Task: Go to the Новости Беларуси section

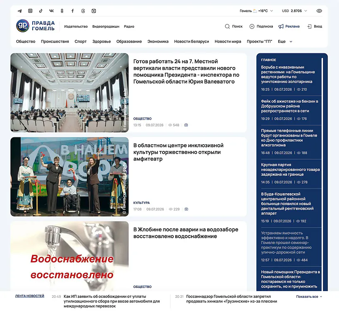Action: click(191, 41)
